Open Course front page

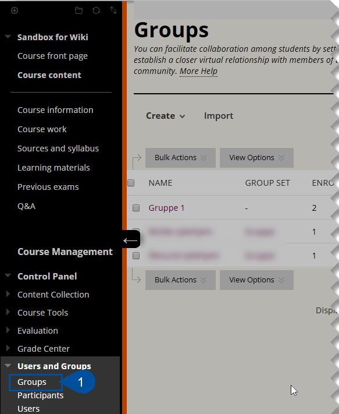click(x=52, y=56)
